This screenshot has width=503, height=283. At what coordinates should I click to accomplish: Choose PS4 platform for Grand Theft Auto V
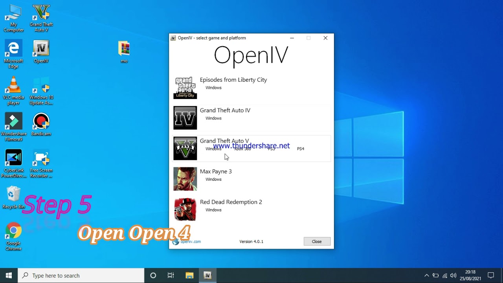301,149
